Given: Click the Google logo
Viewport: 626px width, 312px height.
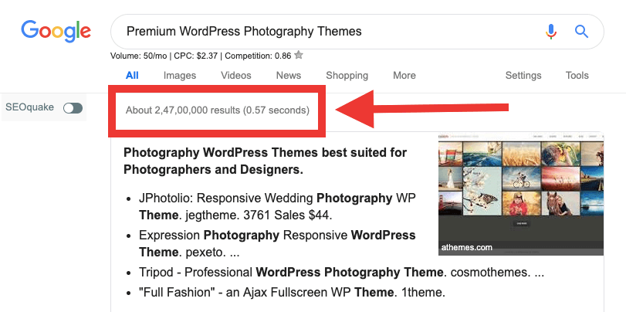Looking at the screenshot, I should (x=56, y=31).
